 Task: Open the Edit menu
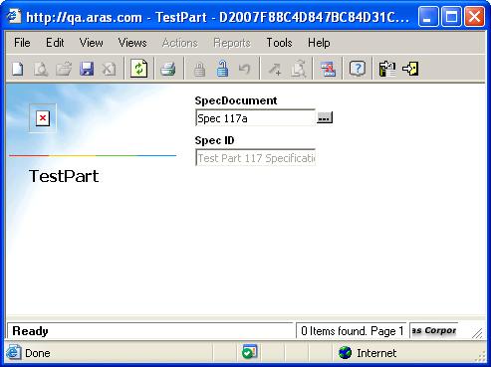(x=55, y=43)
